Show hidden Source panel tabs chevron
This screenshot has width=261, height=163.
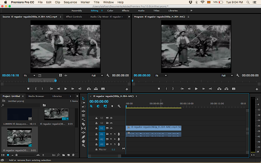[129, 17]
